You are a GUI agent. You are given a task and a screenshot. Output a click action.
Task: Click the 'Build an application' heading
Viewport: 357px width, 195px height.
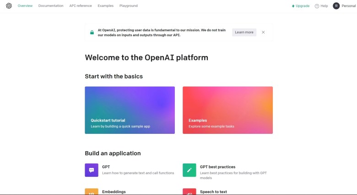[113, 153]
